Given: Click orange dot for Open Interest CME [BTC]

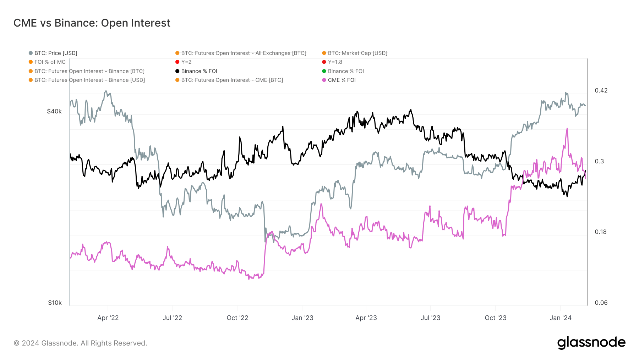Looking at the screenshot, I should (x=177, y=80).
